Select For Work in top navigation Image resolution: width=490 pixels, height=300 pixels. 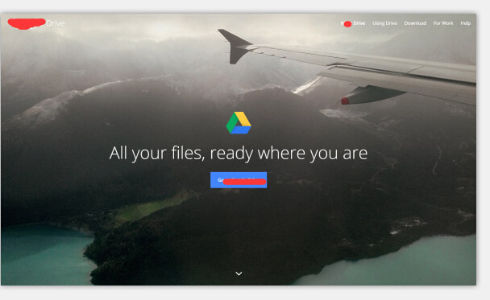[x=443, y=23]
